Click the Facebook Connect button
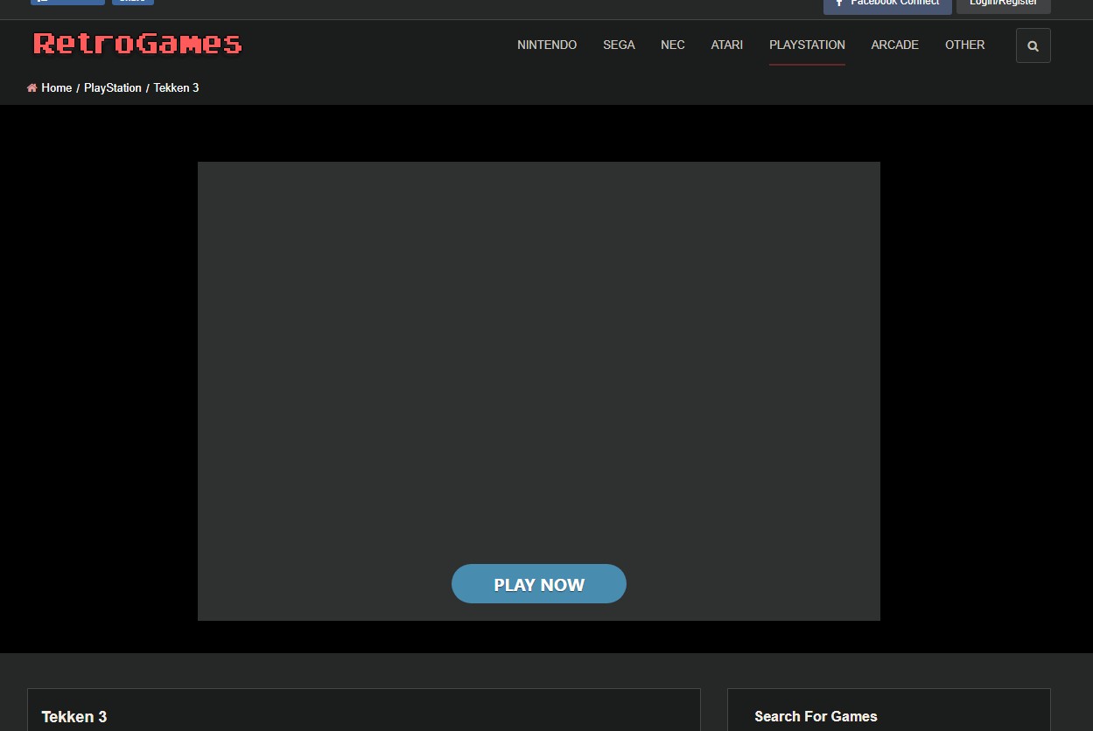The image size is (1093, 731). (887, 5)
